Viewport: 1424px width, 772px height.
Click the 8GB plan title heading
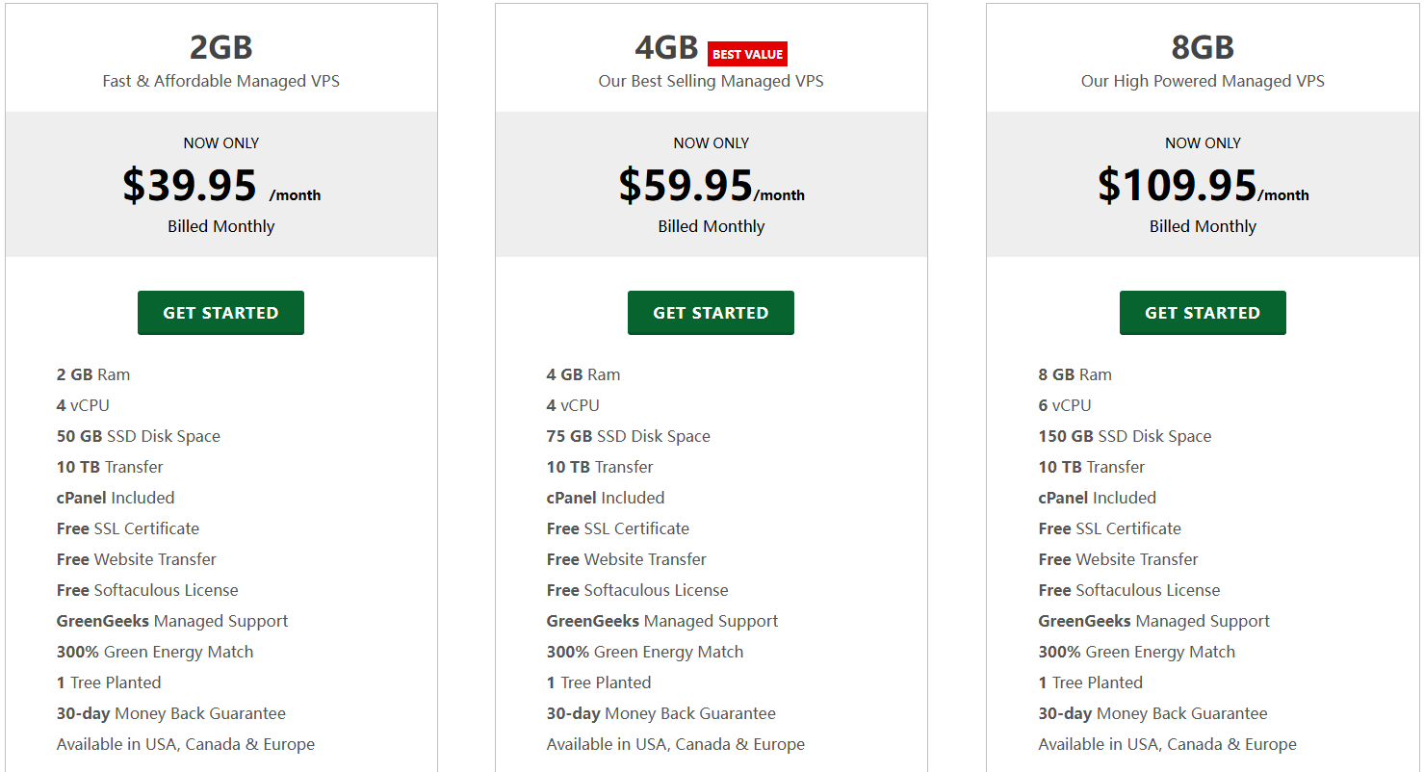[1203, 47]
